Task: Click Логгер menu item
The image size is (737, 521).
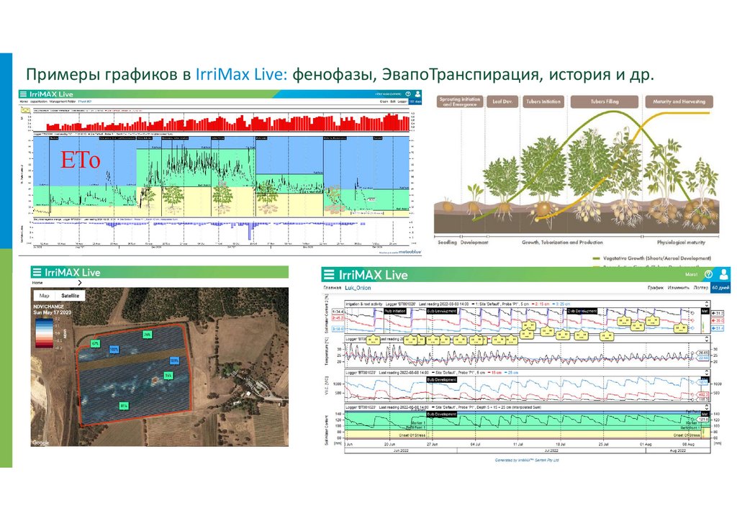Action: pos(700,288)
